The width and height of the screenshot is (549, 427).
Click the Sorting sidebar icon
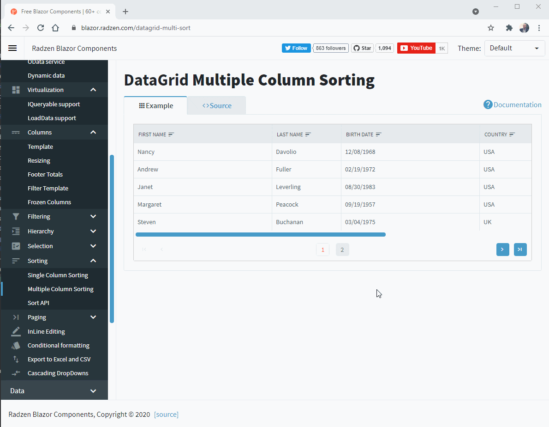(x=16, y=261)
